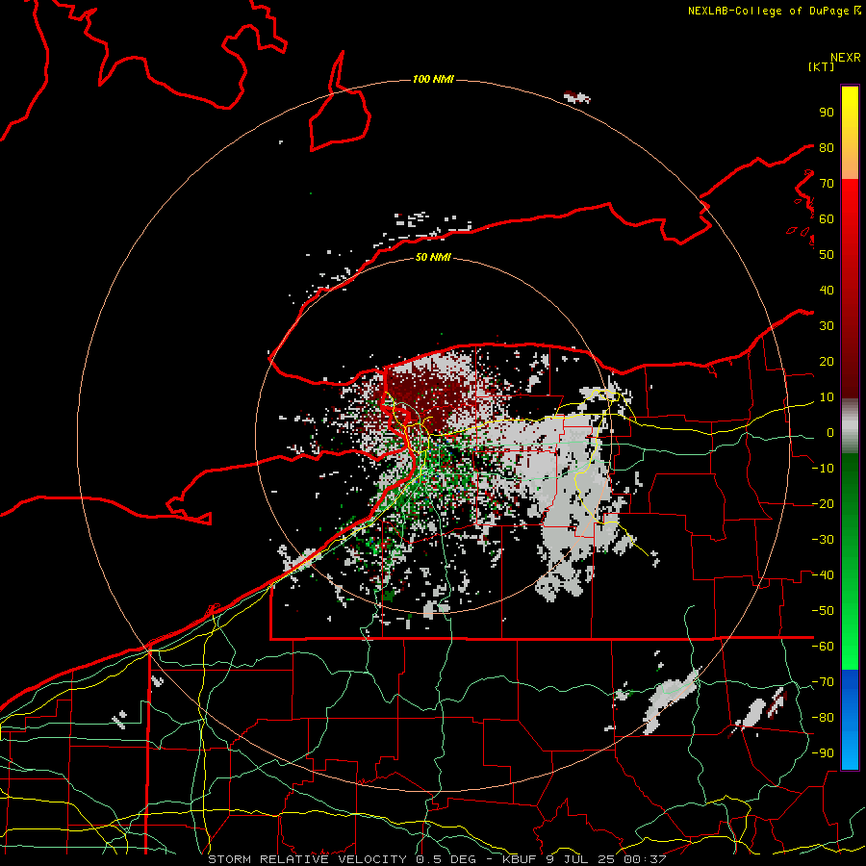The width and height of the screenshot is (866, 866).
Task: Click the 100 NMI range ring label
Action: (x=433, y=80)
